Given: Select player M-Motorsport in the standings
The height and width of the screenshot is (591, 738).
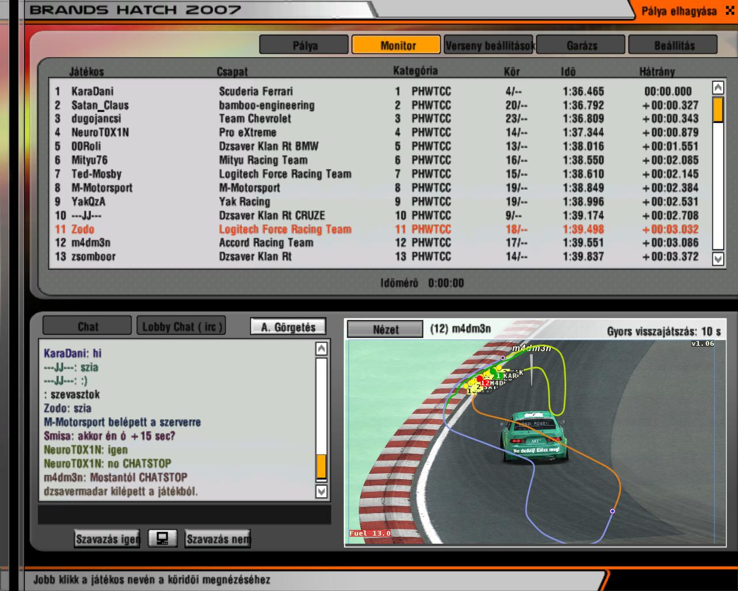Looking at the screenshot, I should pyautogui.click(x=101, y=188).
